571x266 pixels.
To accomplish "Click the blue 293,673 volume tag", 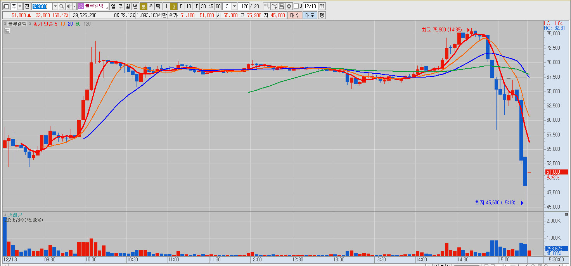I will (556, 249).
